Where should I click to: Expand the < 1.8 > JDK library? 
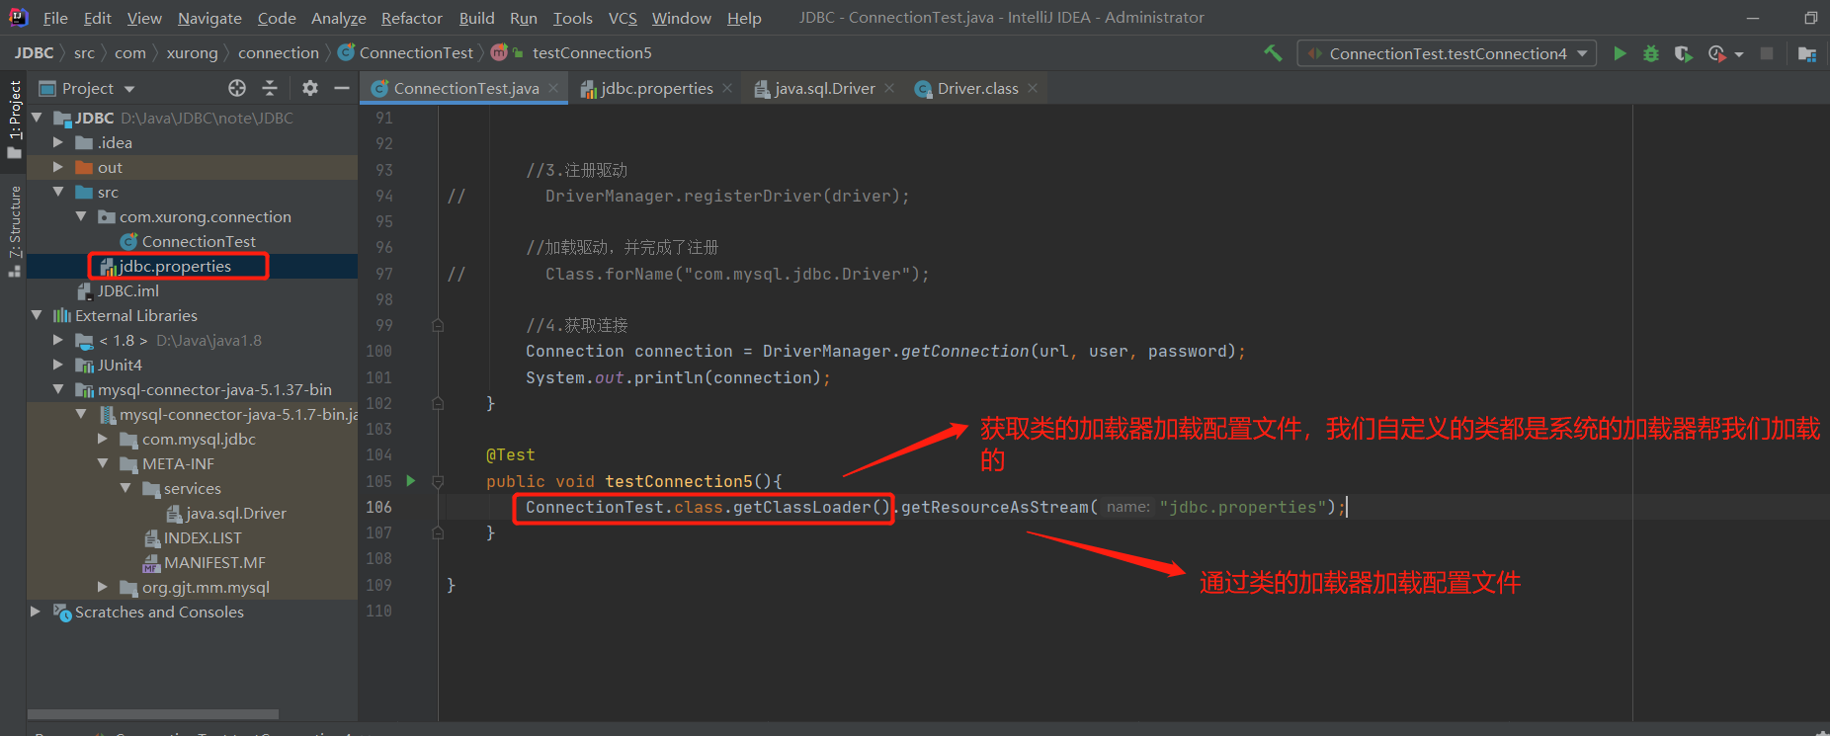coord(58,340)
